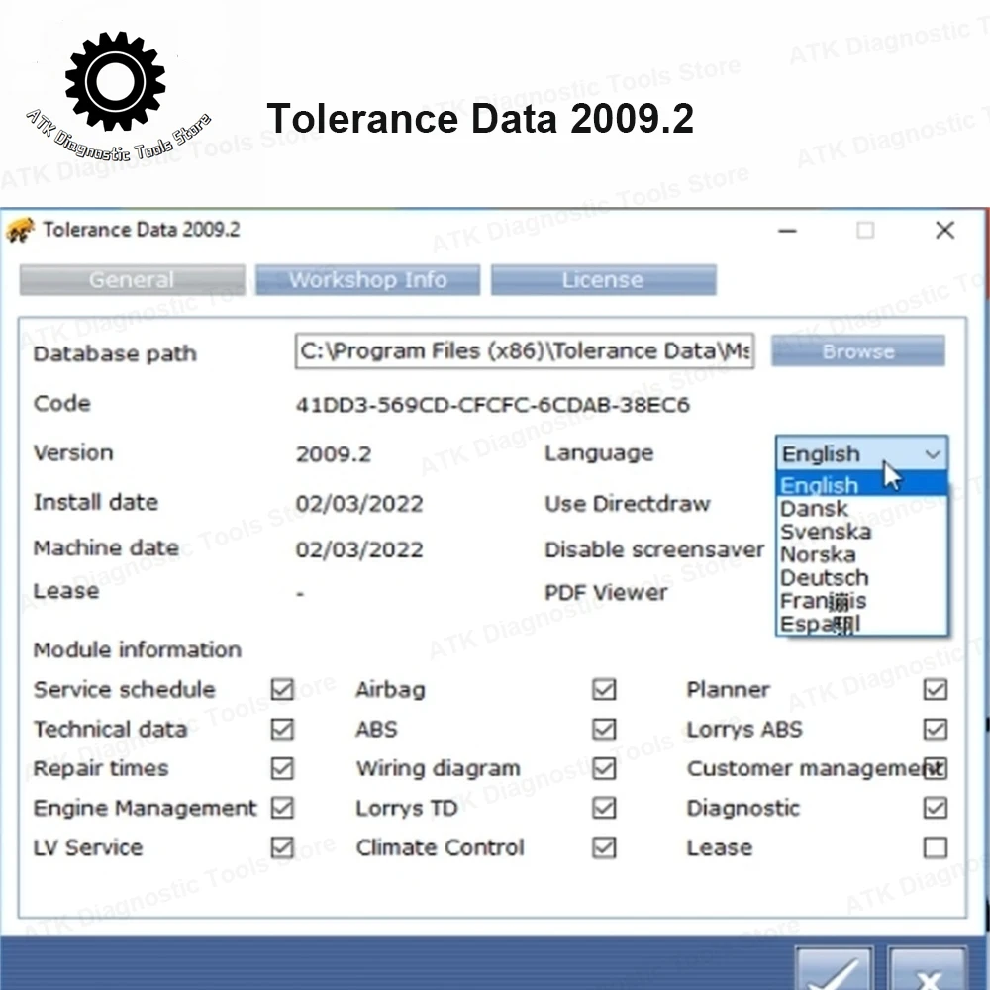
Task: Choose Svenska from the language list
Action: pyautogui.click(x=862, y=532)
